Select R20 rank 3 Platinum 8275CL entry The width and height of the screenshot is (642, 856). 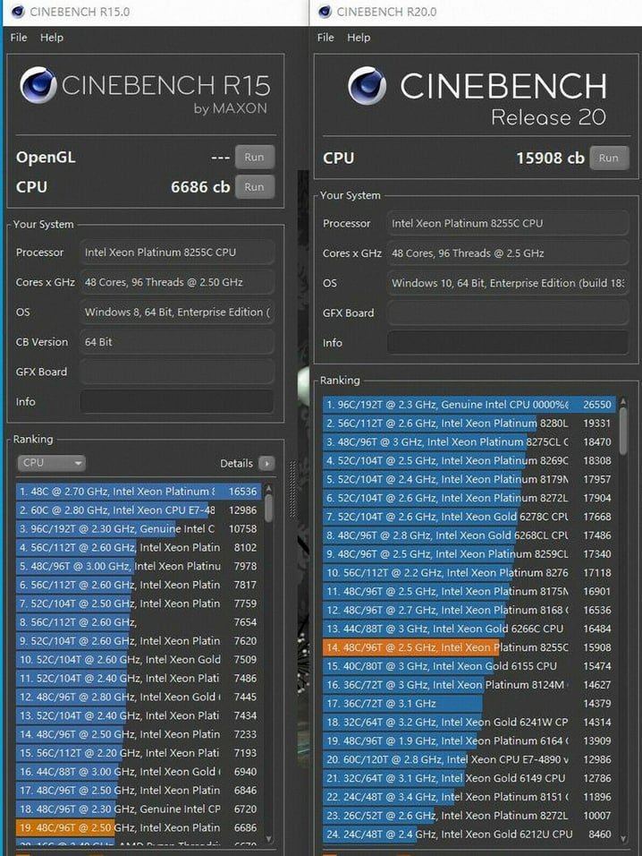469,441
